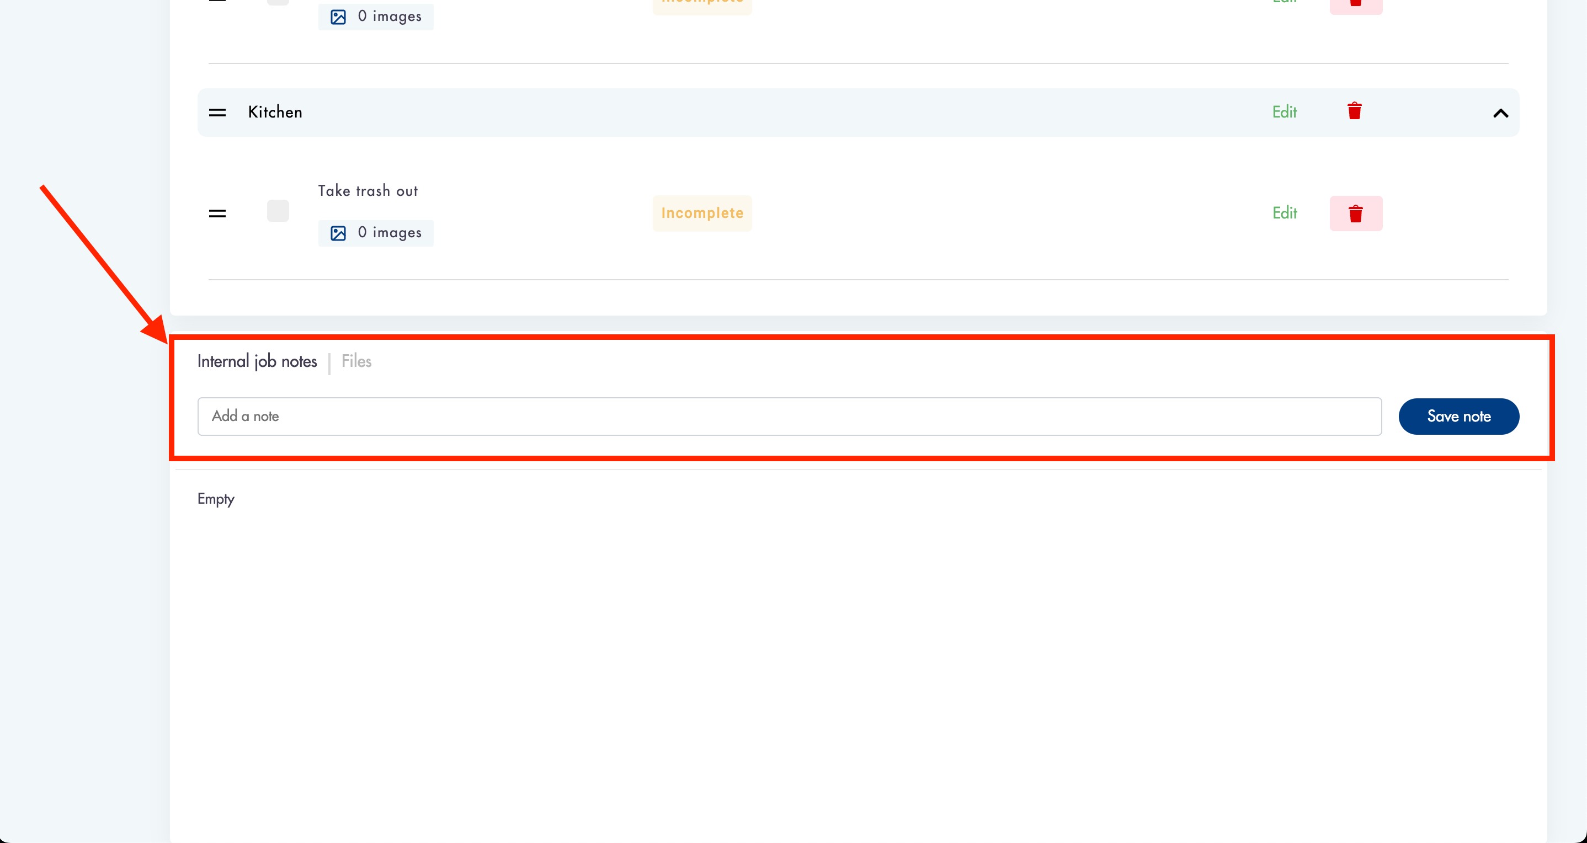
Task: Toggle the partially visible top task checkbox
Action: click(278, 2)
